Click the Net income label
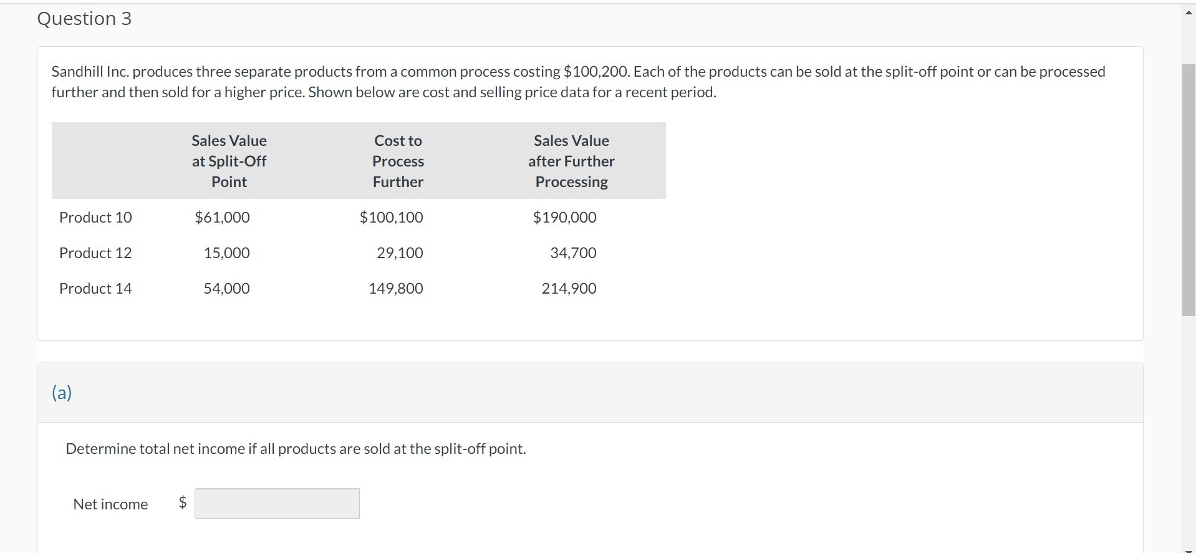This screenshot has height=553, width=1196. tap(110, 504)
